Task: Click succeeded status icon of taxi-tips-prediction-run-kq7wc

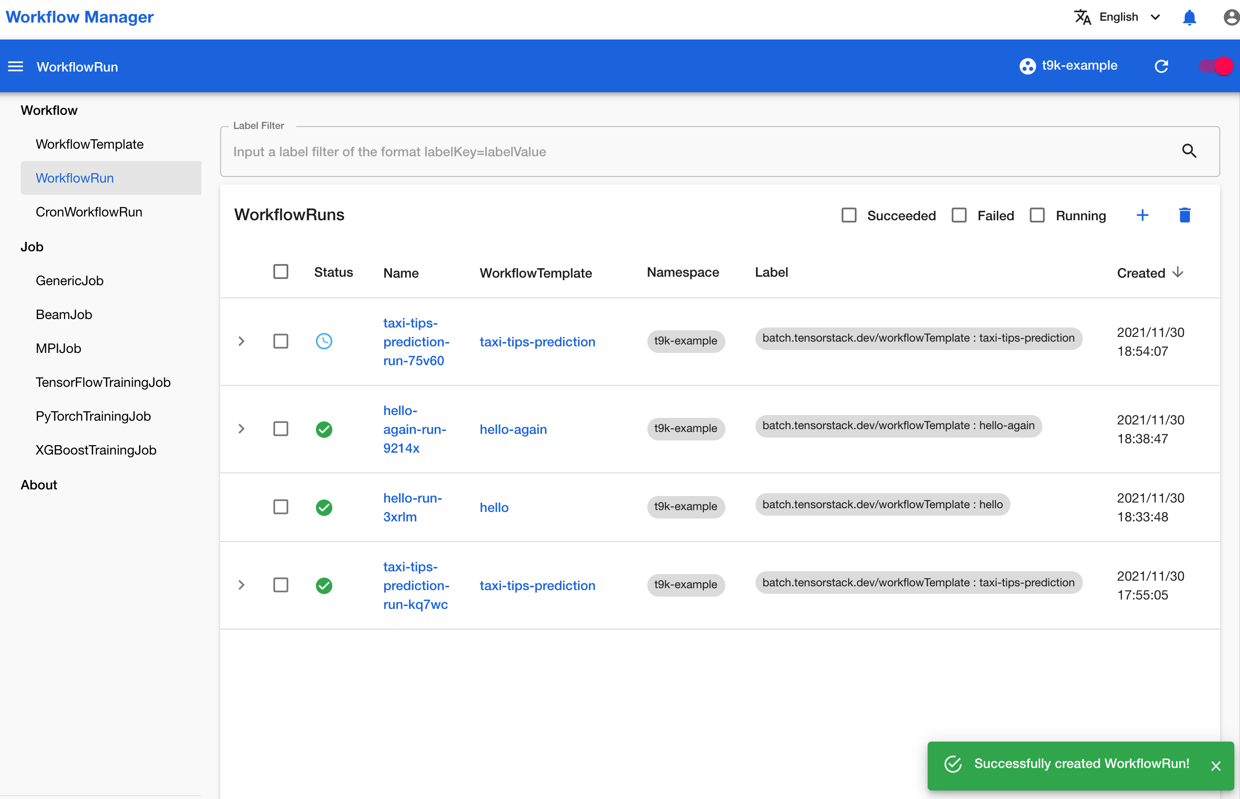Action: point(324,585)
